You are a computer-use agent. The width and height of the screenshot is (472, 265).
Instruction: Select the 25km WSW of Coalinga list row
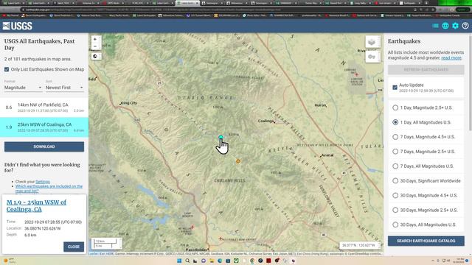44,127
